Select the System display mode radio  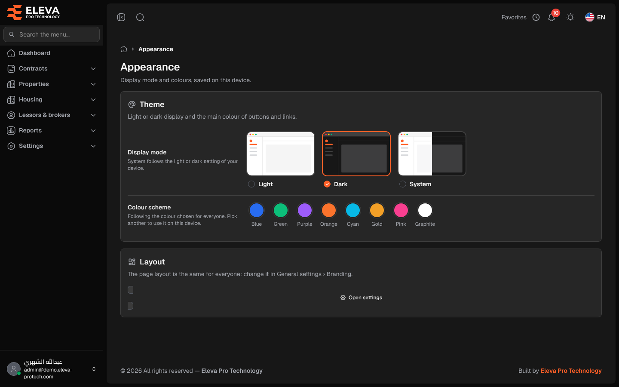[x=403, y=184]
